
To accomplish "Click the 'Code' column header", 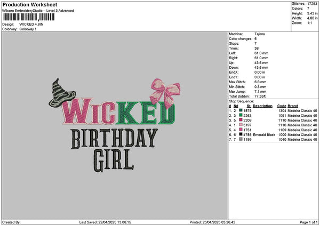I will coord(282,106).
